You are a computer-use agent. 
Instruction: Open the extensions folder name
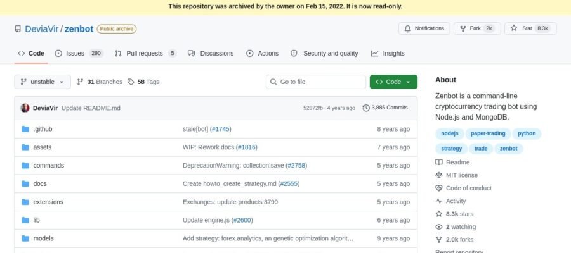tap(48, 202)
